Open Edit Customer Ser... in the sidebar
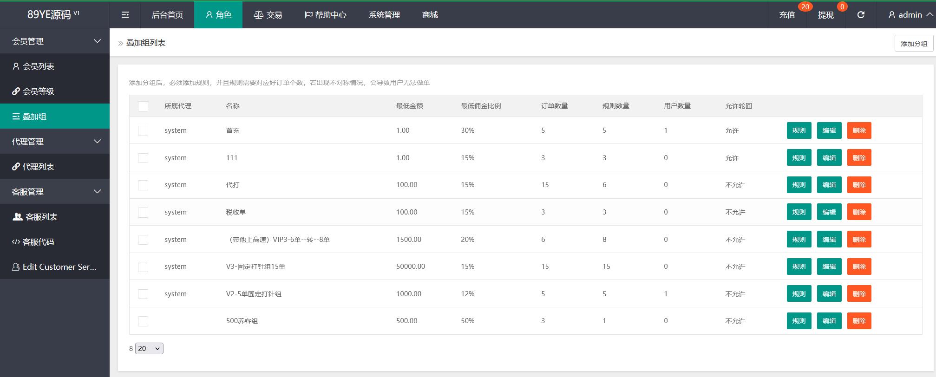Viewport: 936px width, 377px height. click(55, 267)
